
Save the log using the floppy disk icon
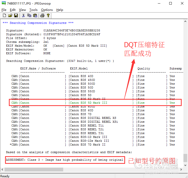coord(16,15)
